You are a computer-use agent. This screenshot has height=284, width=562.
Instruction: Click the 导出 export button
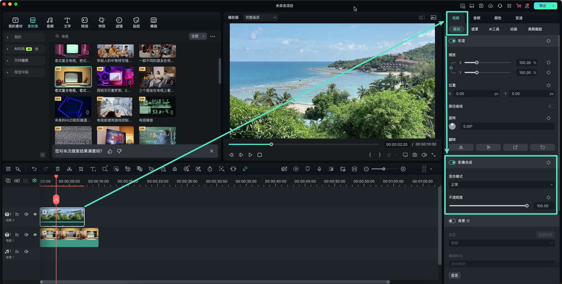[542, 6]
